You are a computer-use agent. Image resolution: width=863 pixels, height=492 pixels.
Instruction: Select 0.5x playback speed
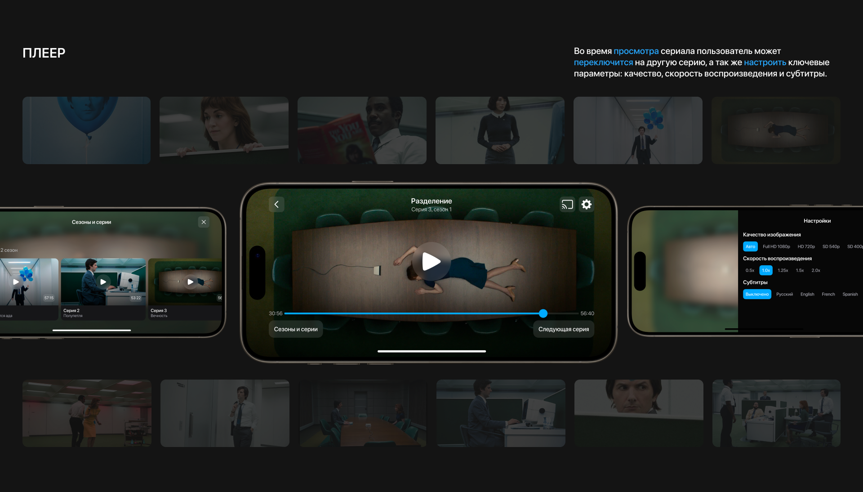click(x=749, y=270)
